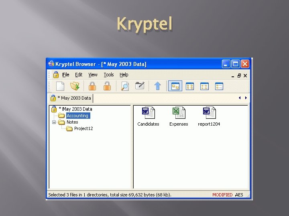This screenshot has width=289, height=216.
Task: Minimize the Kryptel Browser window
Action: [x=226, y=64]
